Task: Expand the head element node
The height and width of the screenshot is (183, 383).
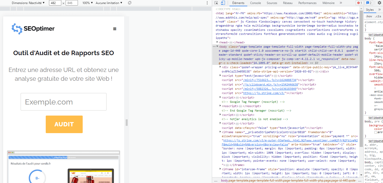Action: (217, 42)
